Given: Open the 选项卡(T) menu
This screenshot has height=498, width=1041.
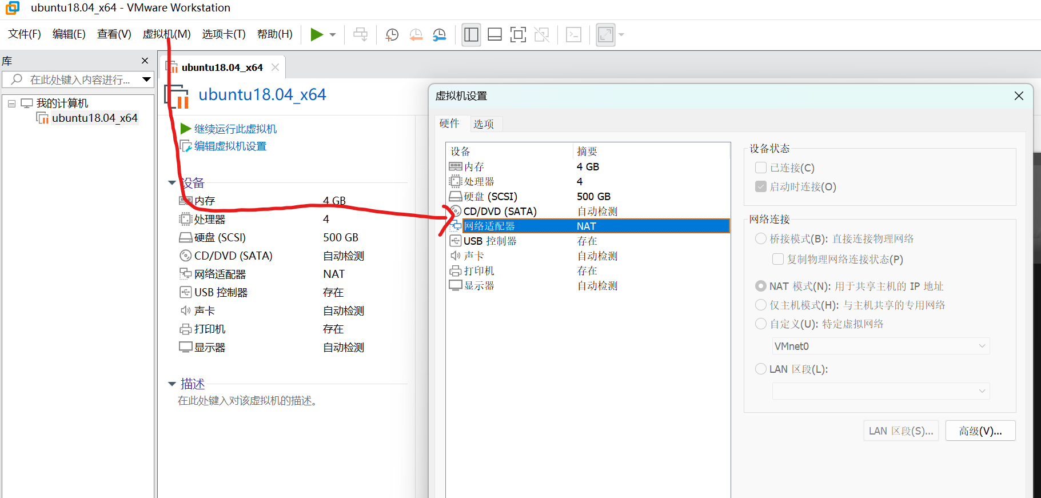Looking at the screenshot, I should (224, 34).
